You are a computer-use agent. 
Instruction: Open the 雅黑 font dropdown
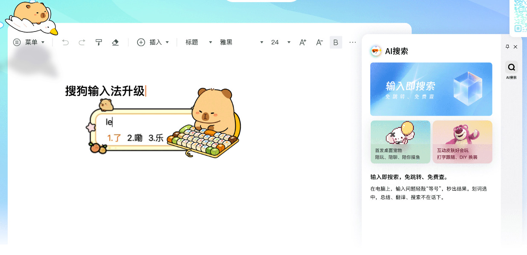click(242, 42)
